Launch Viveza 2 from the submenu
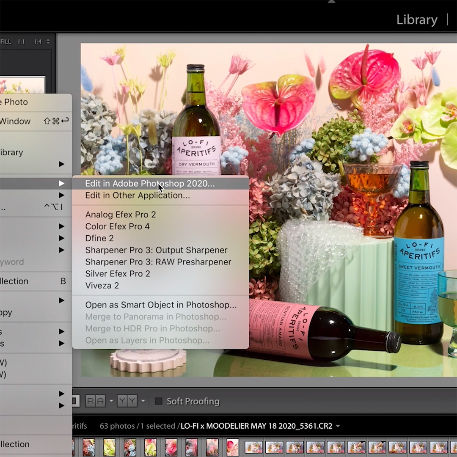This screenshot has height=457, width=457. 161,285
